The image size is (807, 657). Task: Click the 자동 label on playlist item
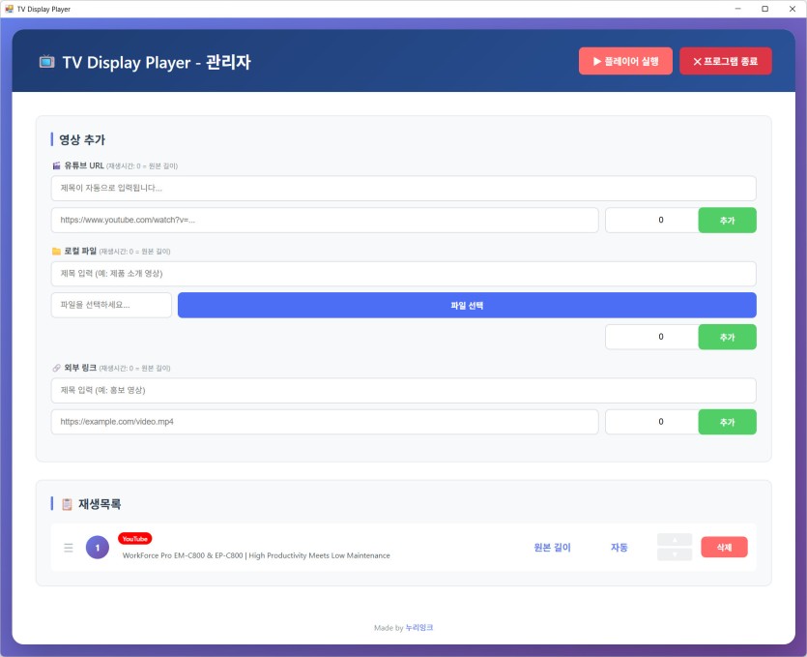point(619,548)
